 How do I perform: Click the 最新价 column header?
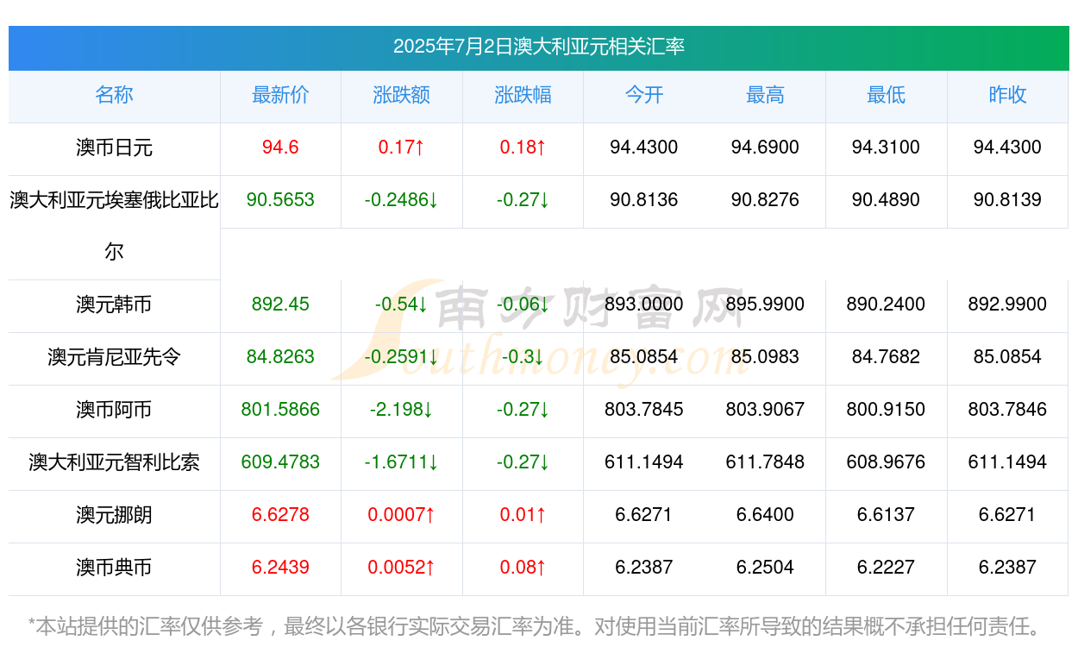[280, 95]
